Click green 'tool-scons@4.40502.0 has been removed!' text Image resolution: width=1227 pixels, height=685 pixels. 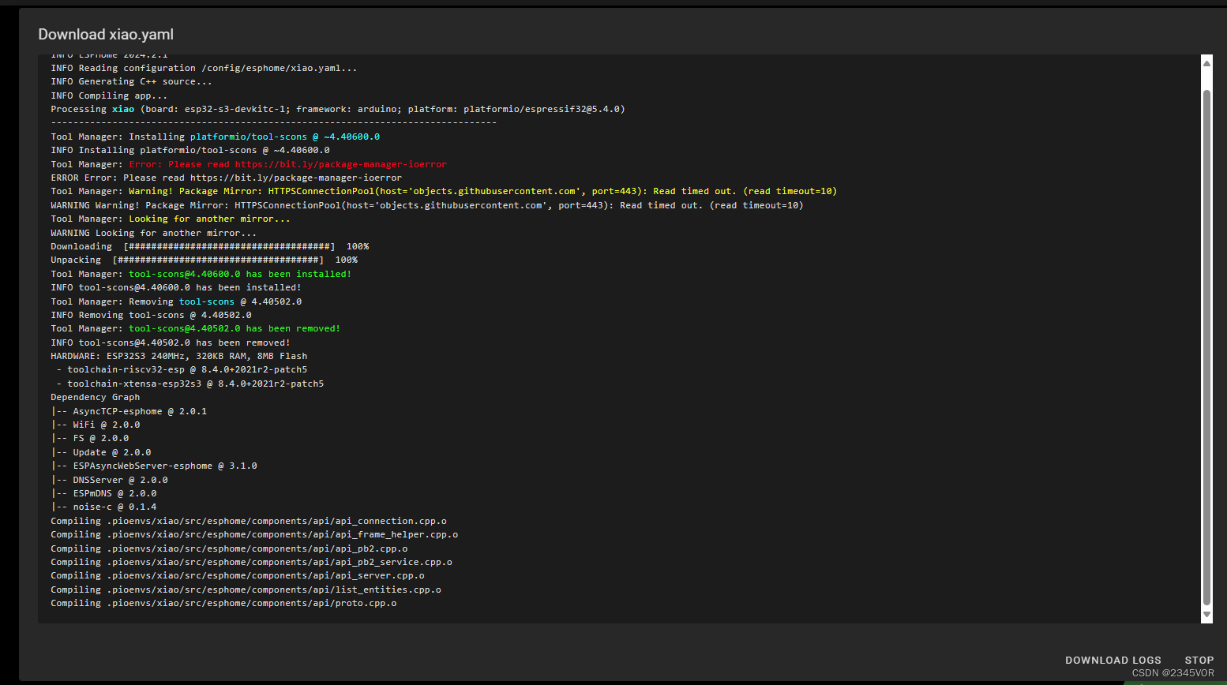tap(235, 329)
